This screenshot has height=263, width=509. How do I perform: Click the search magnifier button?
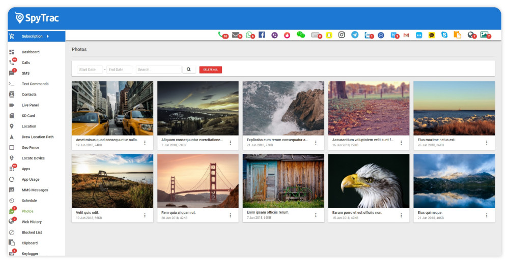click(189, 70)
